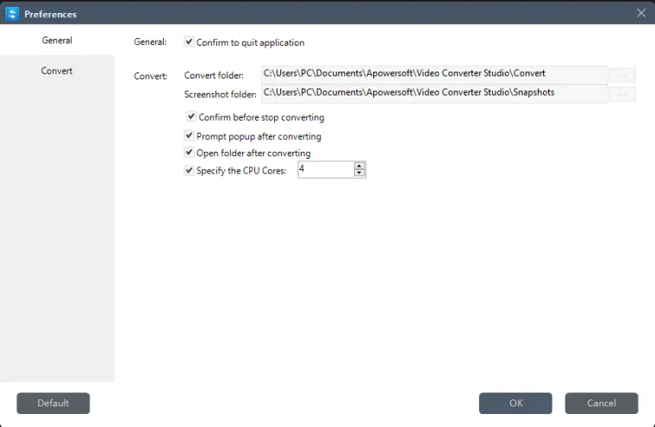Image resolution: width=655 pixels, height=427 pixels.
Task: Restore settings with Default button
Action: coord(53,403)
